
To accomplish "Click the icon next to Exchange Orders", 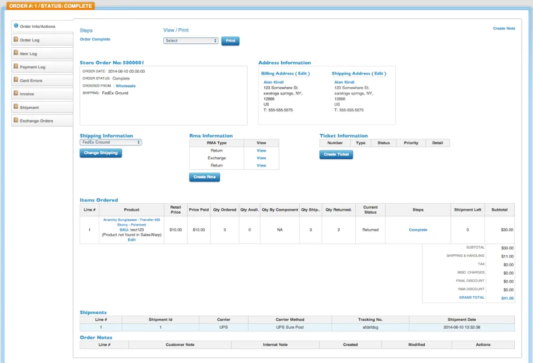I will coord(16,120).
